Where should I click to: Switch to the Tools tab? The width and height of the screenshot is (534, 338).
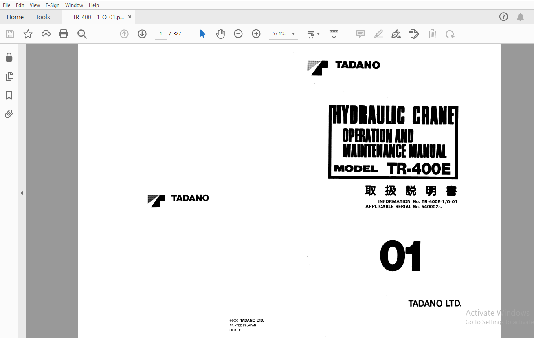(x=43, y=17)
